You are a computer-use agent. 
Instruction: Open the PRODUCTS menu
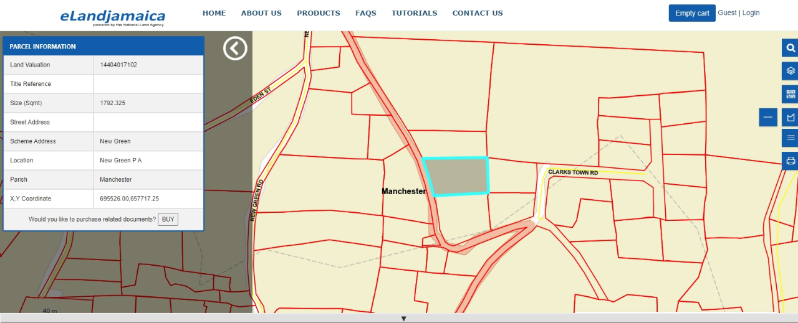[318, 13]
